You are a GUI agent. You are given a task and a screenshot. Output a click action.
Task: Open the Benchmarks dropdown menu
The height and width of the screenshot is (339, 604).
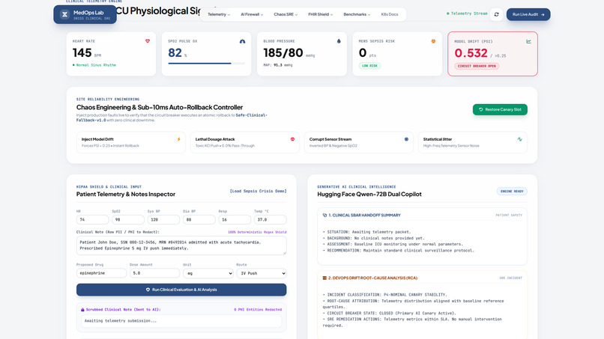(357, 14)
